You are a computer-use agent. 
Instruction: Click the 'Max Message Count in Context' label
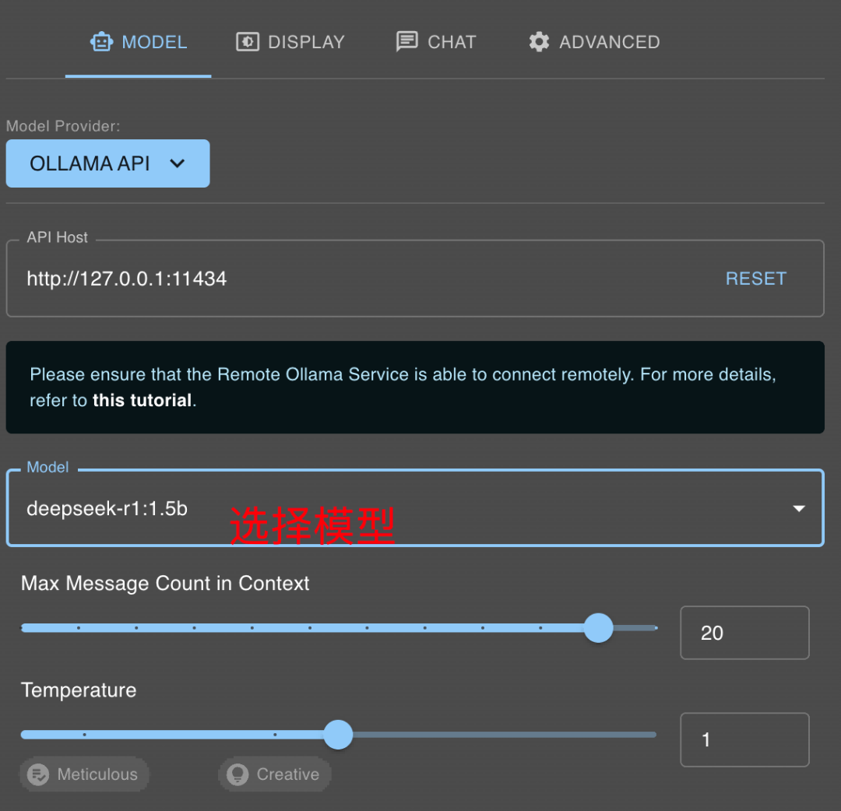click(165, 583)
